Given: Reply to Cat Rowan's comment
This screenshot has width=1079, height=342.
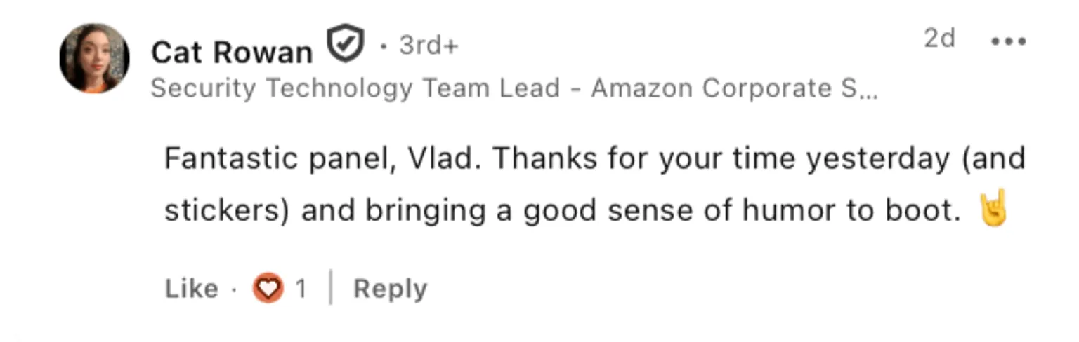Looking at the screenshot, I should (x=390, y=289).
